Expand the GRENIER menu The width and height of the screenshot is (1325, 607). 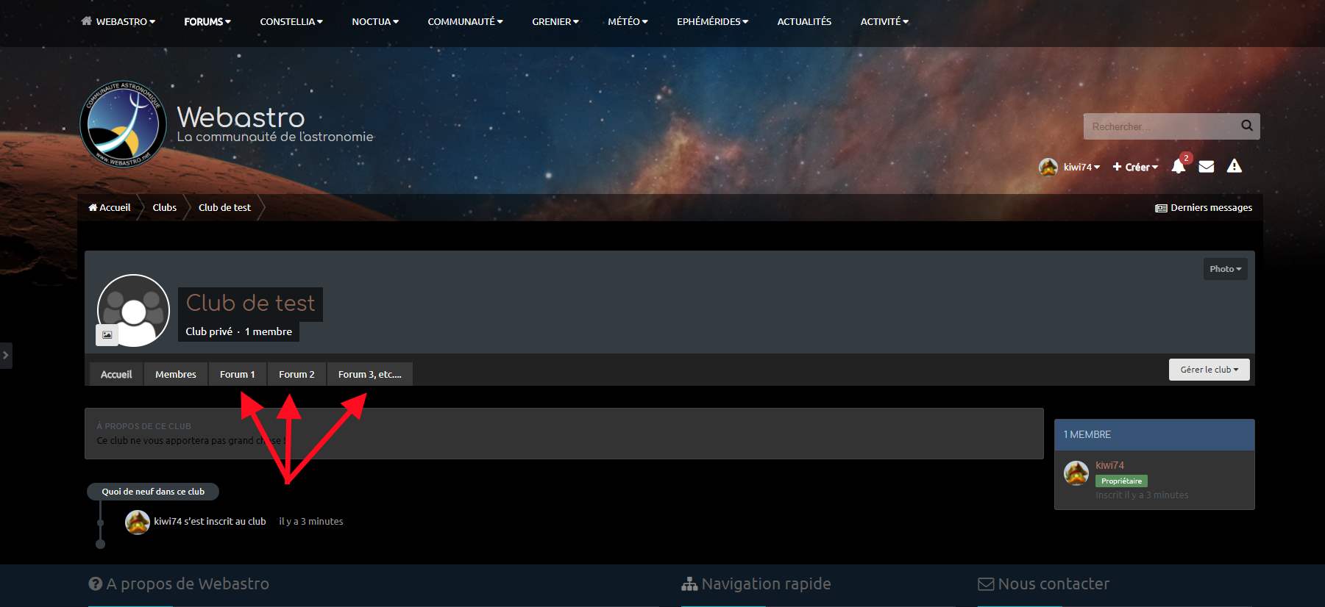[555, 21]
